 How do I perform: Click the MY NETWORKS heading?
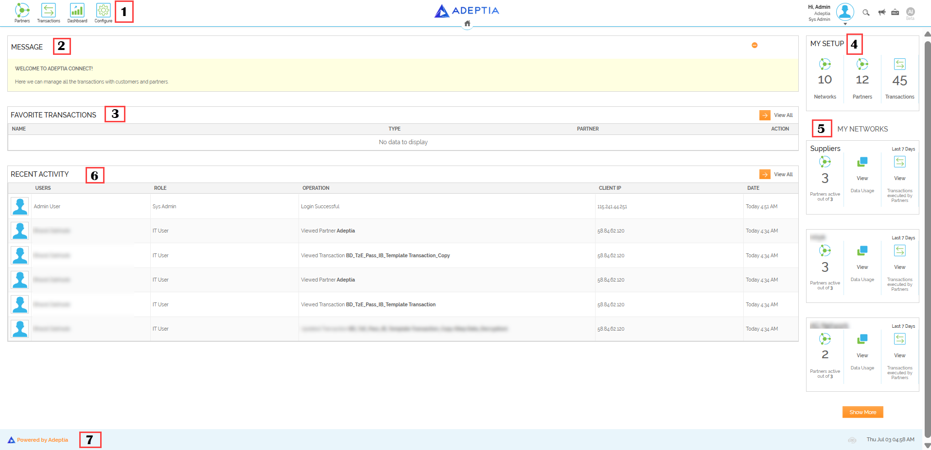click(862, 129)
